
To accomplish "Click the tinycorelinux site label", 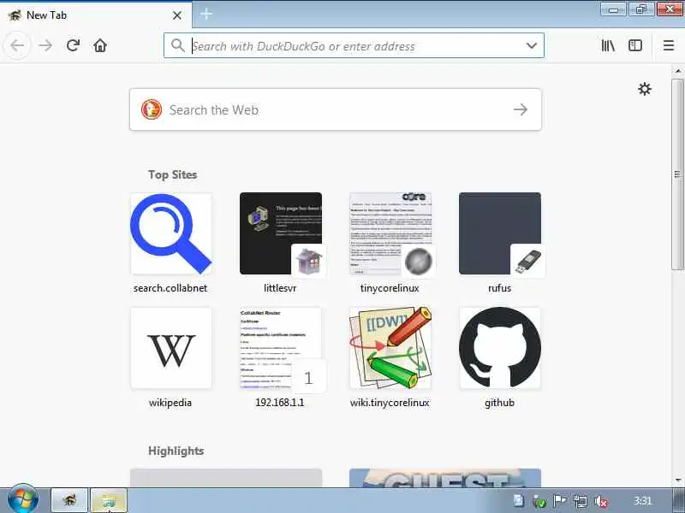I will [x=390, y=288].
